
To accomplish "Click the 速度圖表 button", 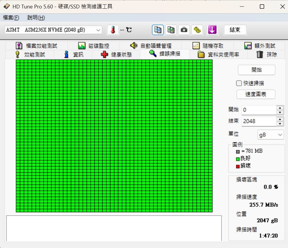I will [x=256, y=94].
